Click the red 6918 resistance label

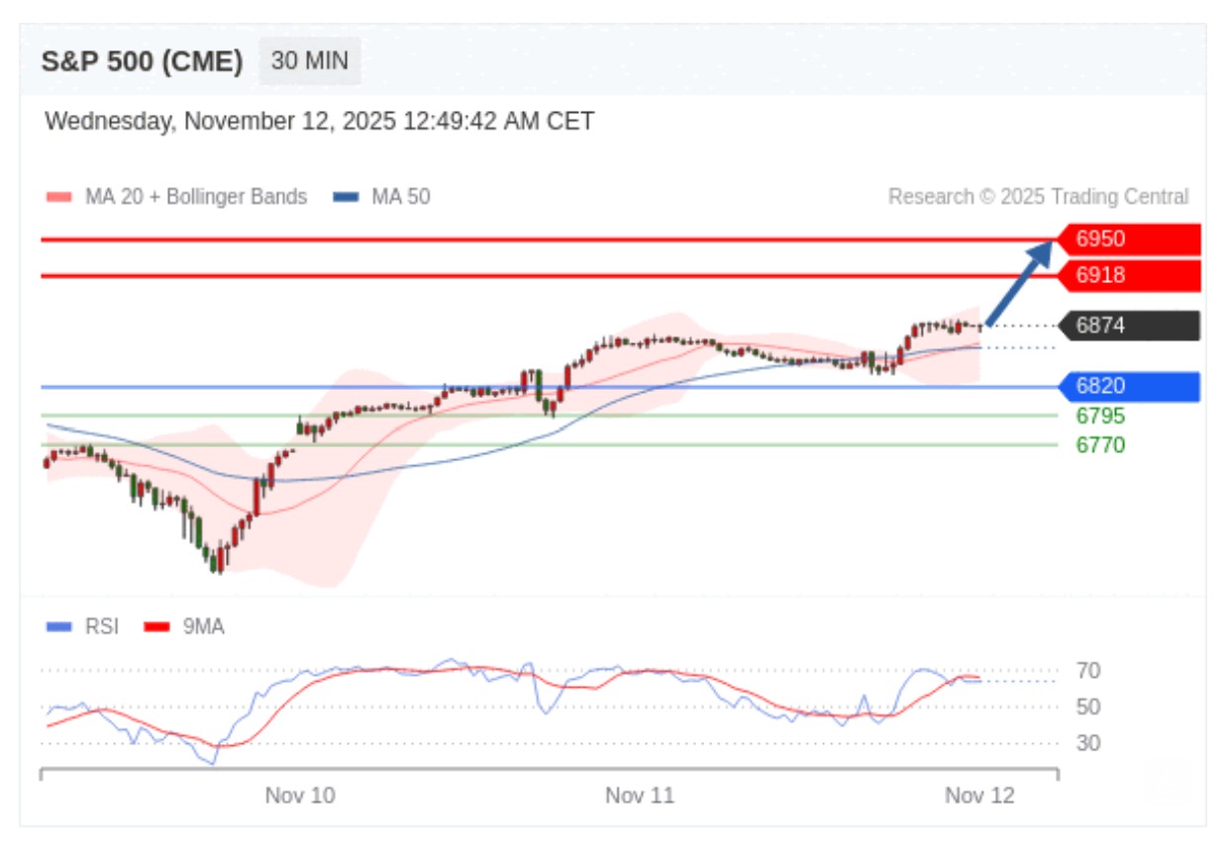[x=1127, y=275]
